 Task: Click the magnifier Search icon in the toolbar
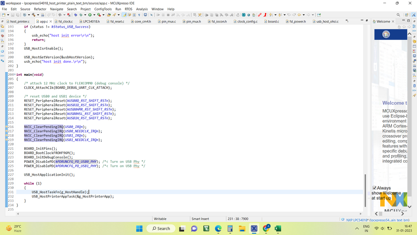coord(398,15)
